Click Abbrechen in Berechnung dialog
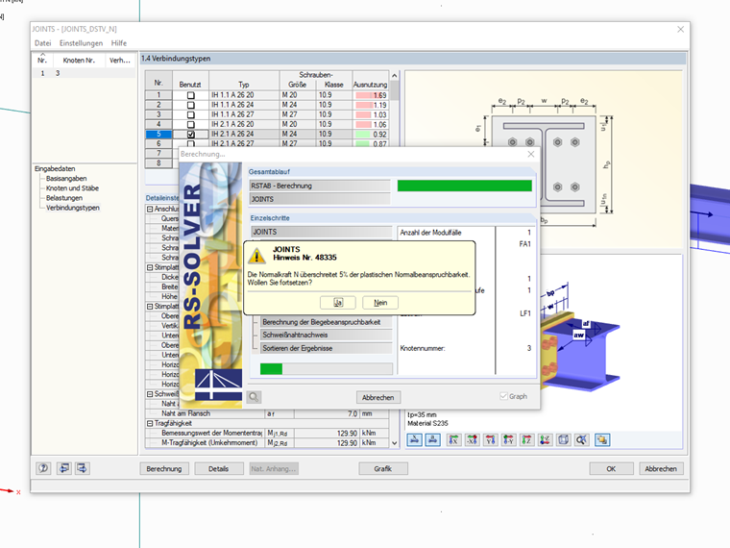Viewport: 730px width, 548px height. tap(378, 397)
